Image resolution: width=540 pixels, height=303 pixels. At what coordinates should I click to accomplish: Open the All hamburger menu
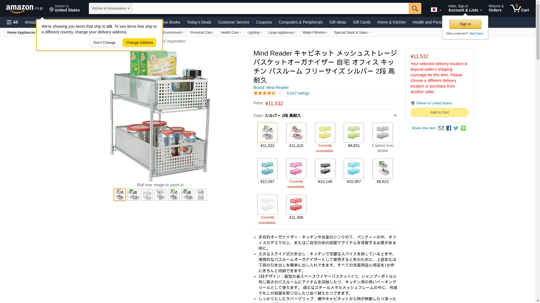(x=12, y=22)
